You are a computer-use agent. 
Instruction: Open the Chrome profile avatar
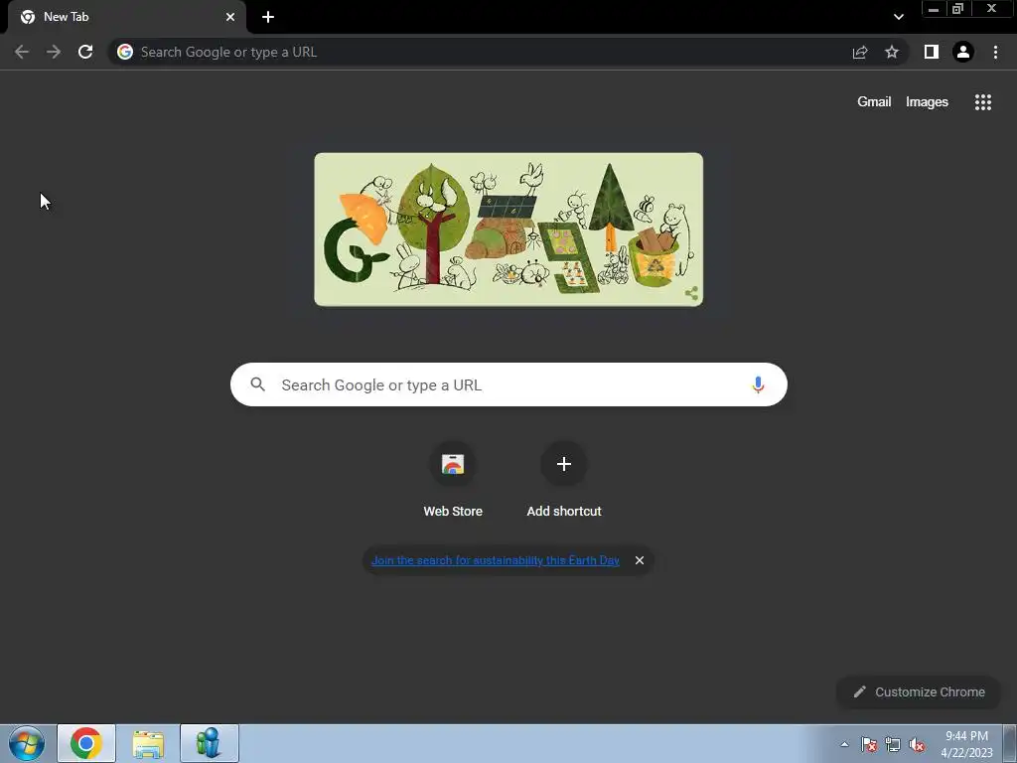coord(963,52)
